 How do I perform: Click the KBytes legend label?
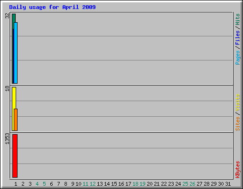pyautogui.click(x=237, y=170)
